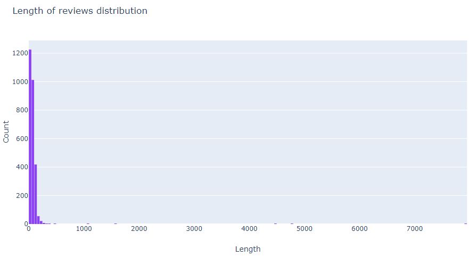This screenshot has height=257, width=476.
Task: Click the 6000 x-axis tick label
Action: coord(360,229)
